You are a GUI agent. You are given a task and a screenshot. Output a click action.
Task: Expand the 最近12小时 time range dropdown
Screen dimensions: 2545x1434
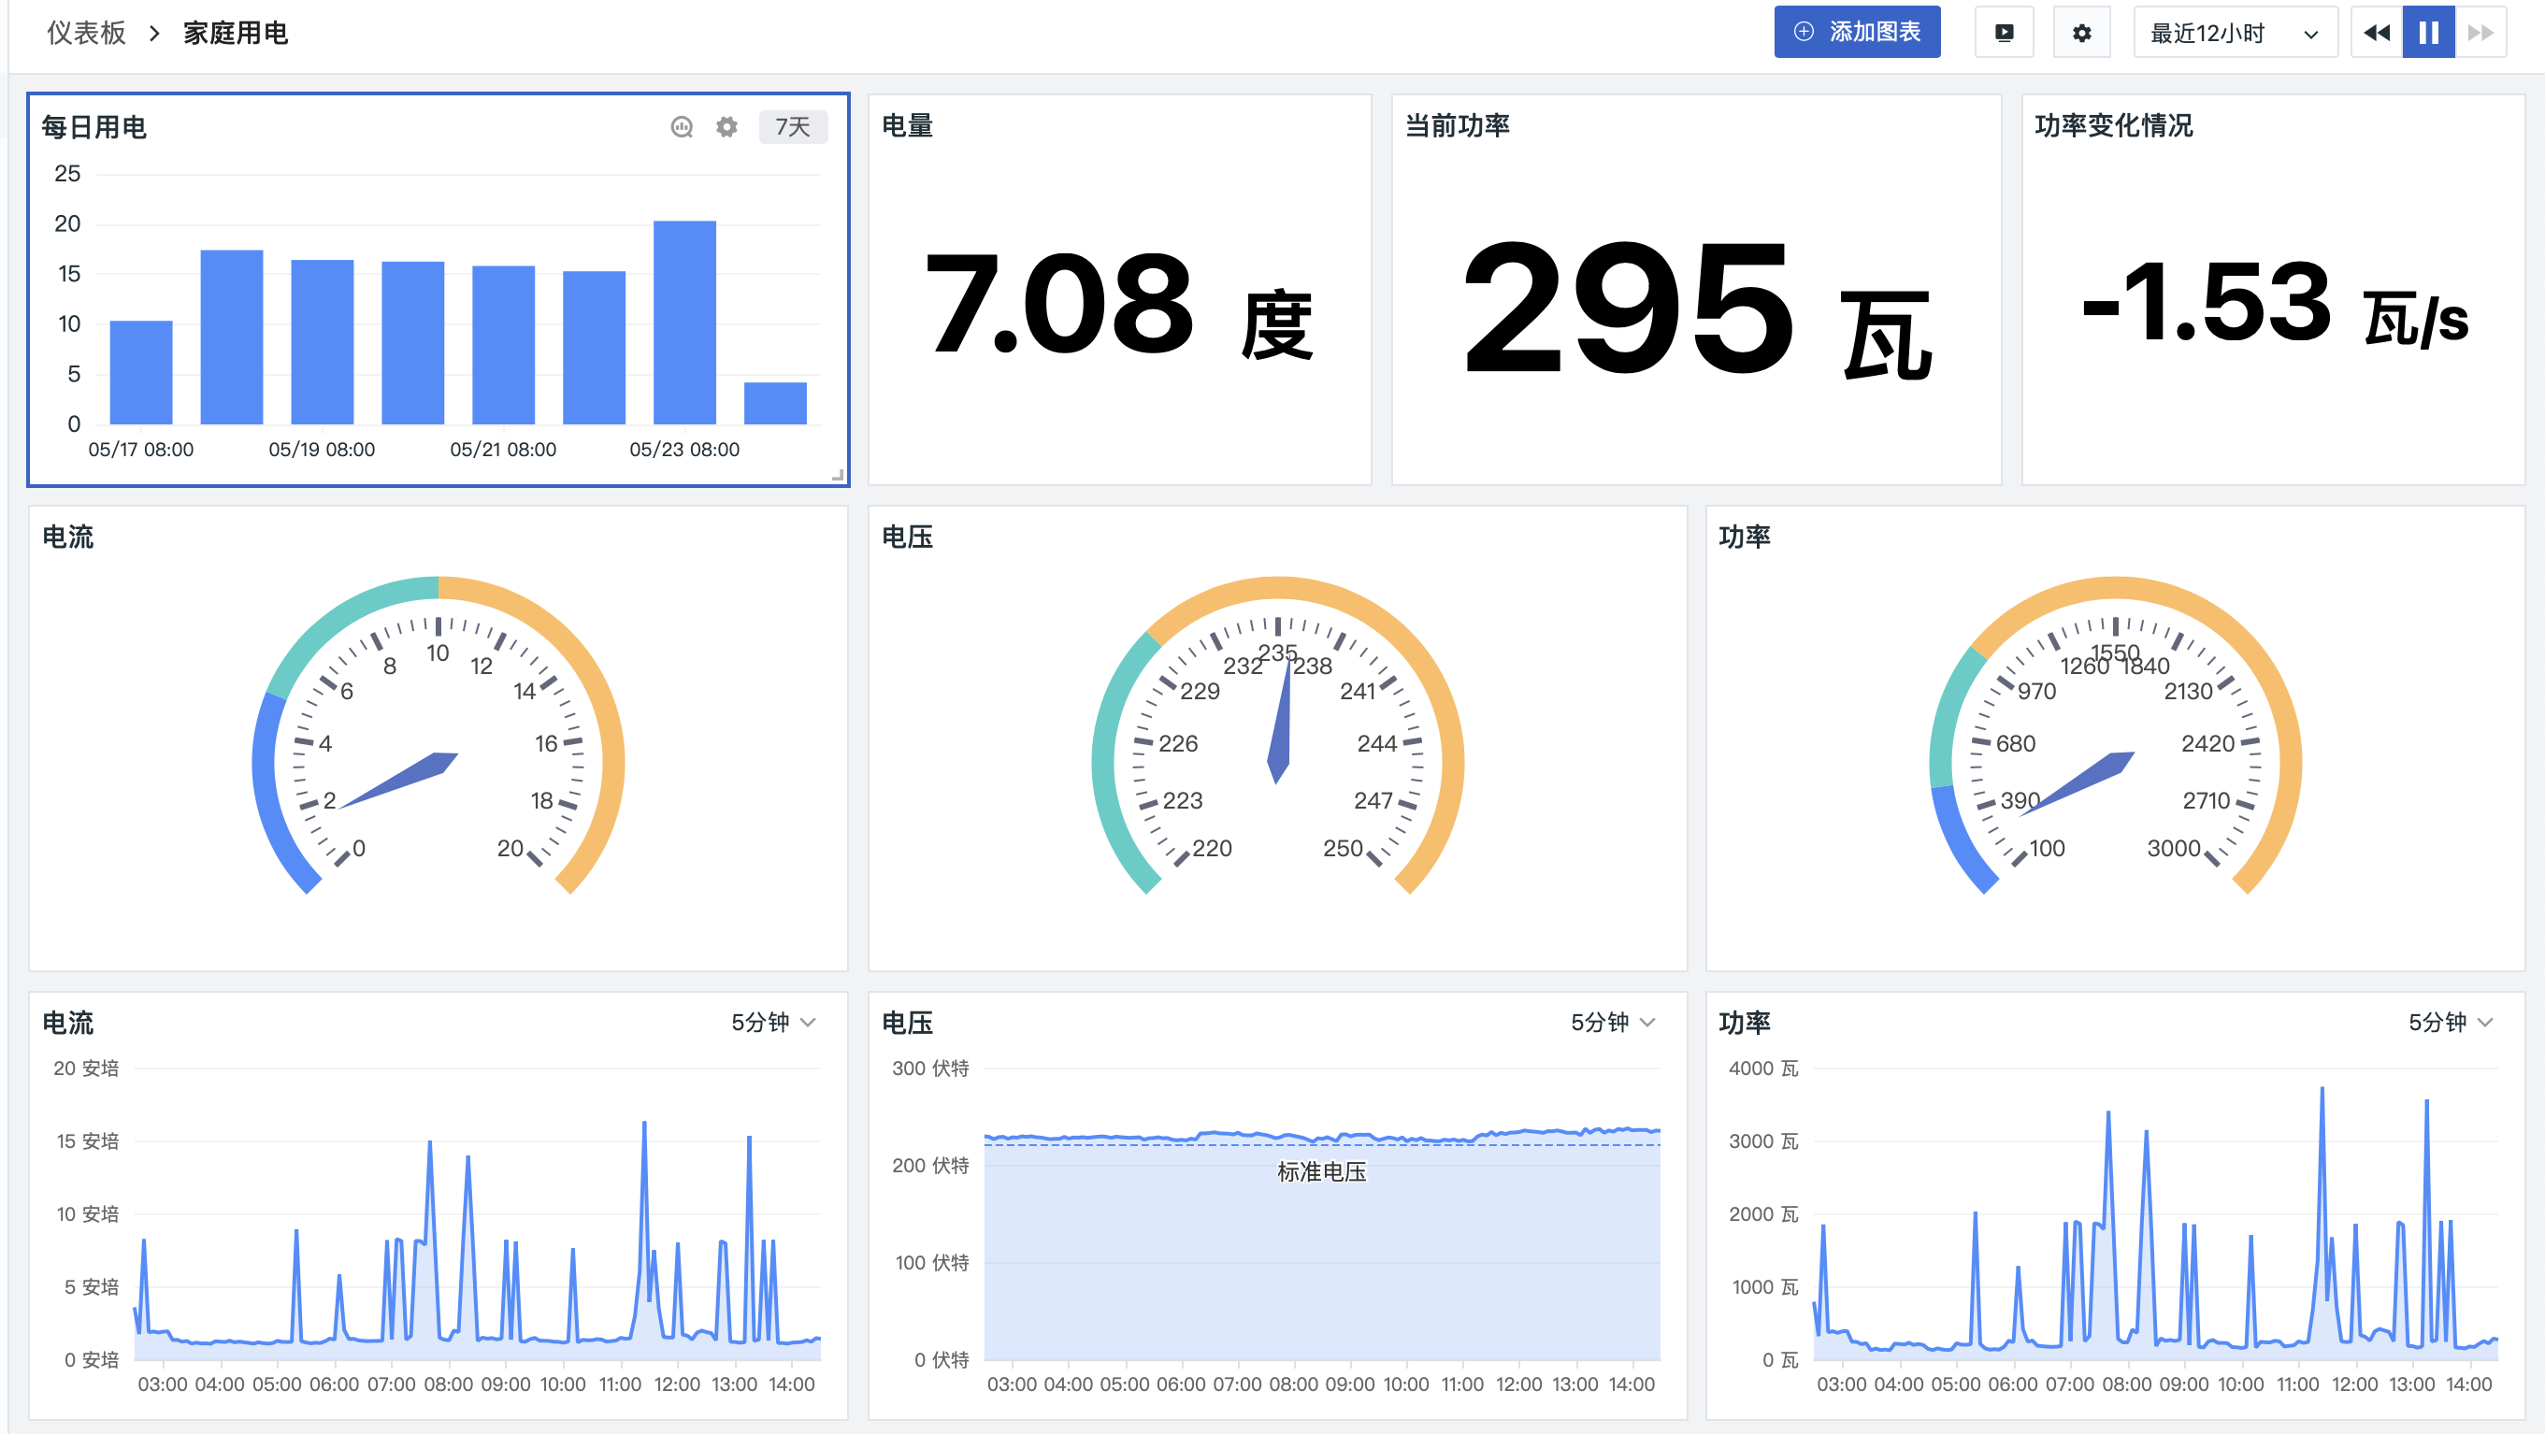pos(2235,33)
